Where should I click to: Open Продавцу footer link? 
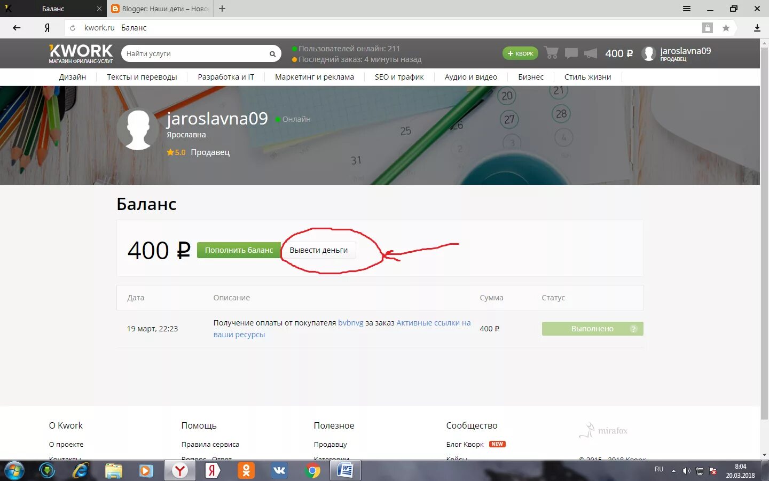331,444
